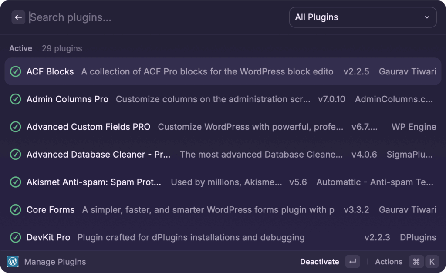Viewport: 446px width, 273px height.
Task: Click the green active icon on Akismet Anti-spam
Action: click(16, 182)
